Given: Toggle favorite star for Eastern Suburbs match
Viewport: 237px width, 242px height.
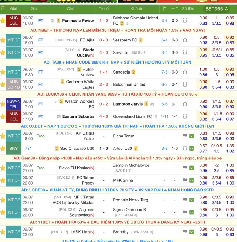Looking at the screenshot, I should point(3,116).
